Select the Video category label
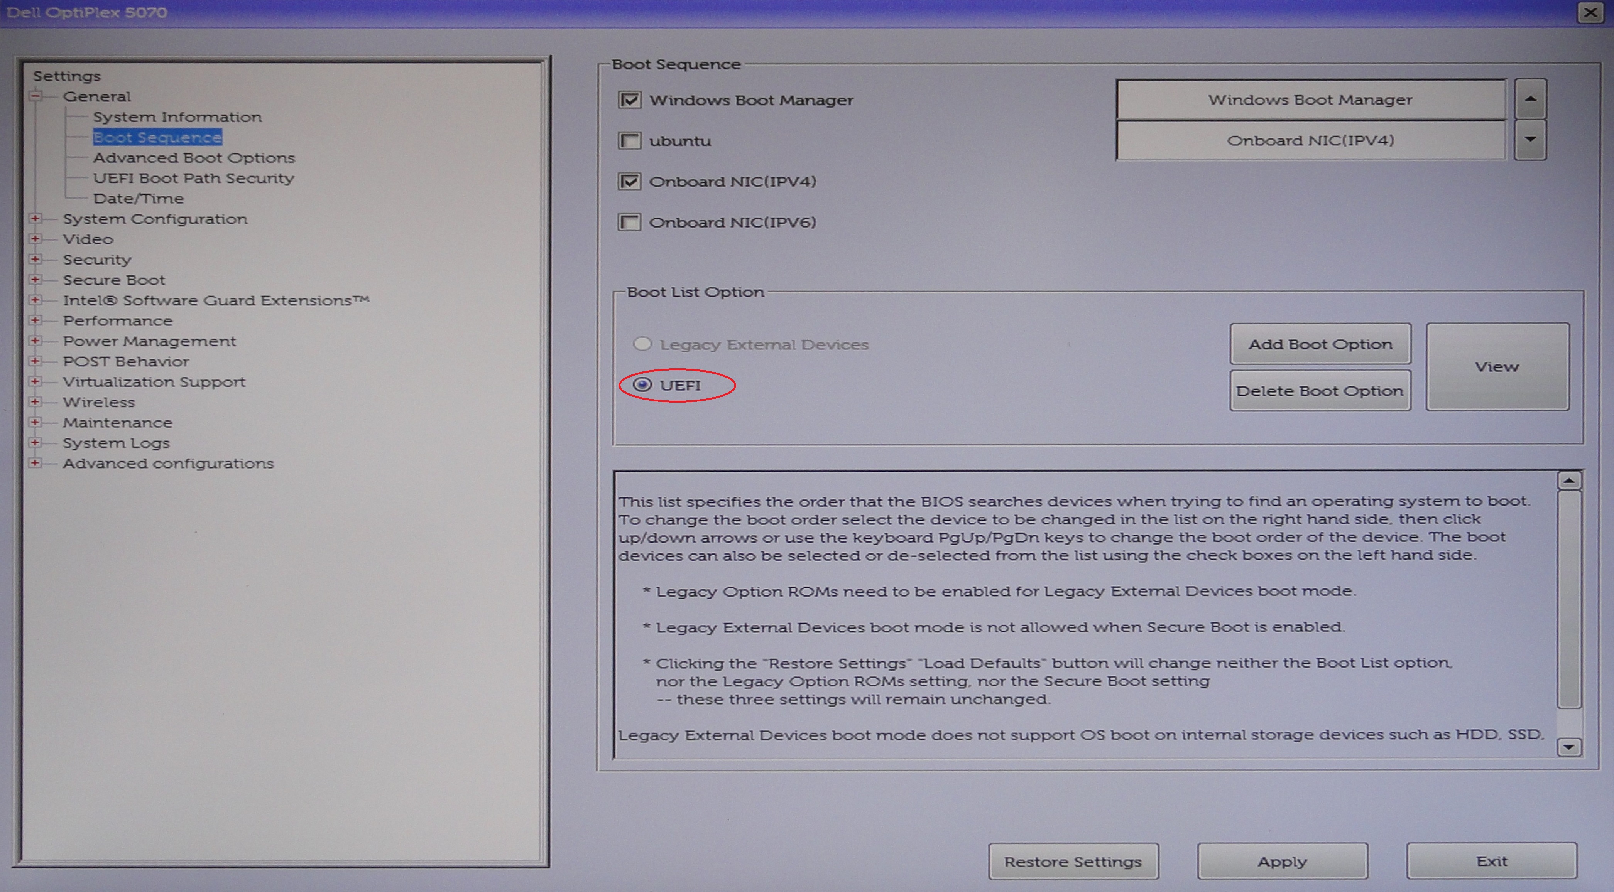 pos(88,239)
